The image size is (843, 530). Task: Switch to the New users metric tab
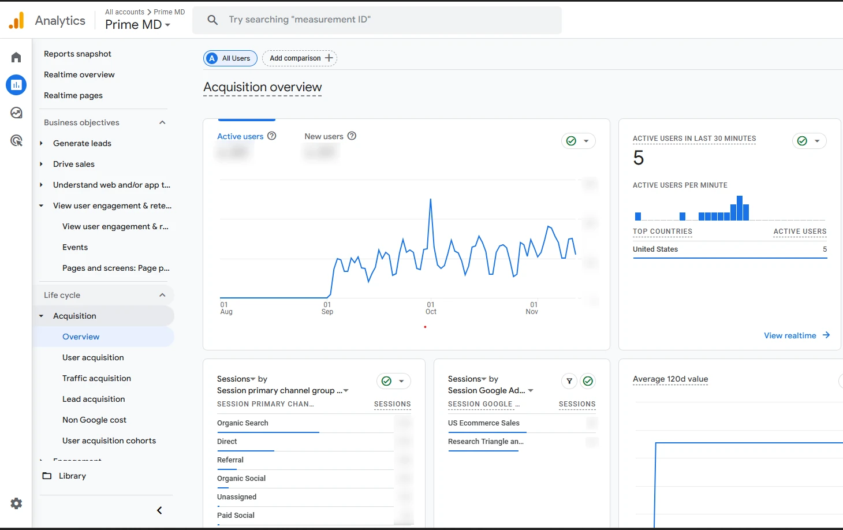pyautogui.click(x=324, y=136)
